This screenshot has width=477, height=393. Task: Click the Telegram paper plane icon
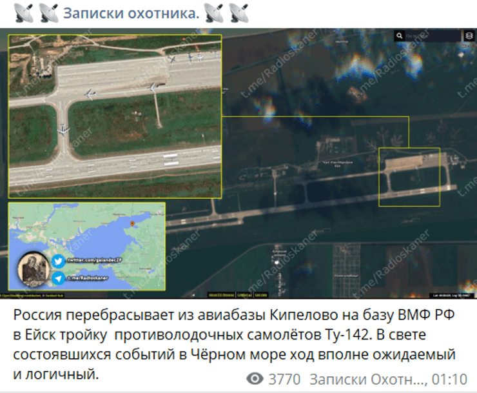pyautogui.click(x=58, y=278)
